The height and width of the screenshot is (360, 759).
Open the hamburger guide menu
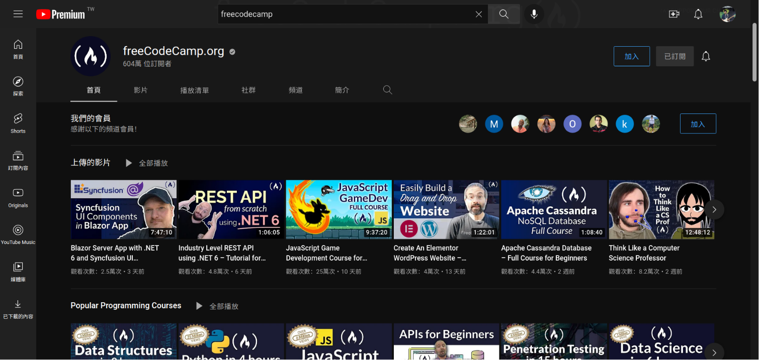pos(18,14)
